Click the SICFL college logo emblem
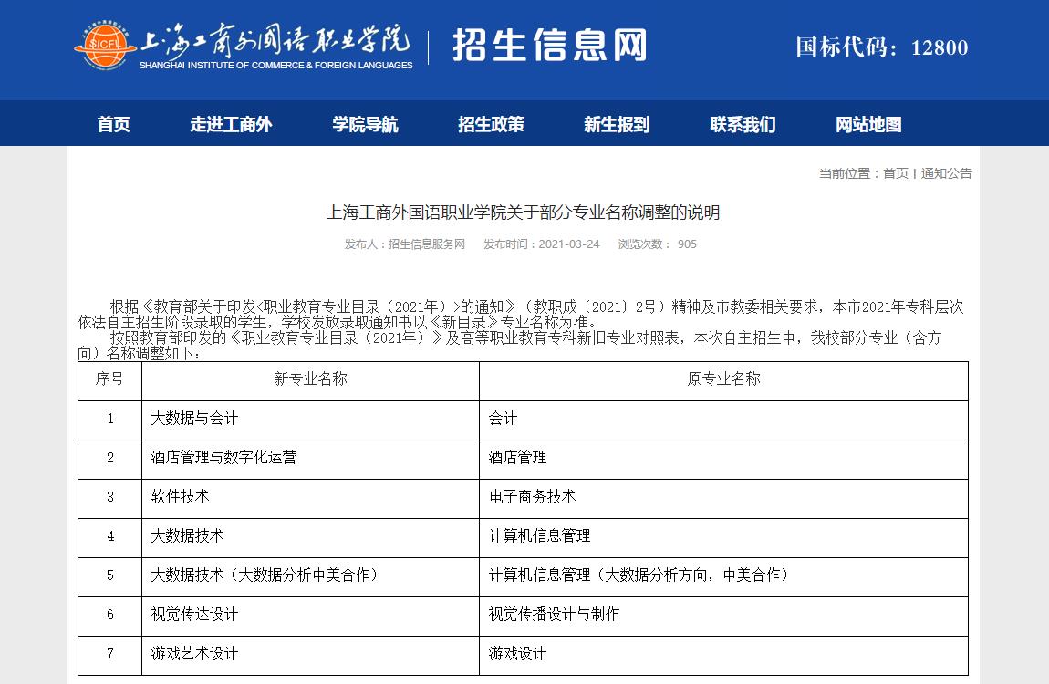 pyautogui.click(x=104, y=45)
